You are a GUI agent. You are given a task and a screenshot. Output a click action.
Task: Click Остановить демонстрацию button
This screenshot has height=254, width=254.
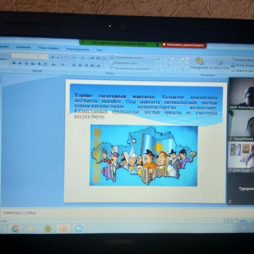tap(184, 45)
